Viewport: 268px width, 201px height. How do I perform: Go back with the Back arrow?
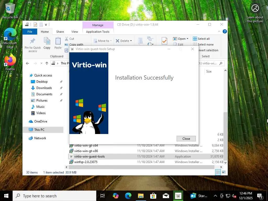tap(27, 63)
